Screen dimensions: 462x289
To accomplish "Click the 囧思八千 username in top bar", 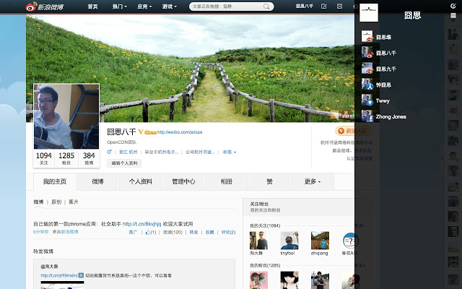I will (x=305, y=6).
